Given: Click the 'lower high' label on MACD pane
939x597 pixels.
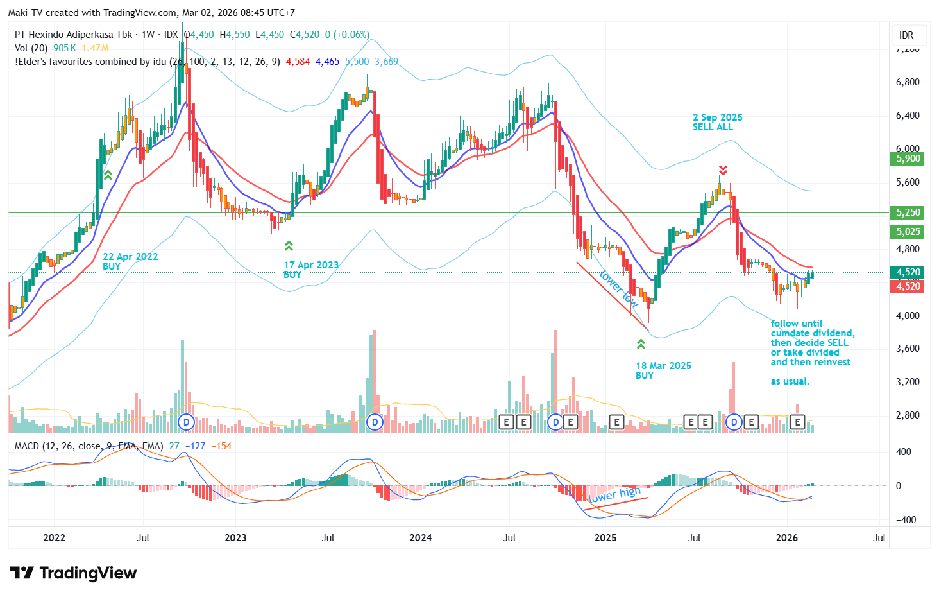Looking at the screenshot, I should [x=615, y=495].
